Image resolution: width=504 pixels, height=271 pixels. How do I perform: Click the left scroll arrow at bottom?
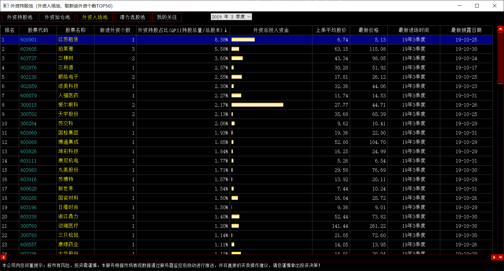tap(3, 257)
